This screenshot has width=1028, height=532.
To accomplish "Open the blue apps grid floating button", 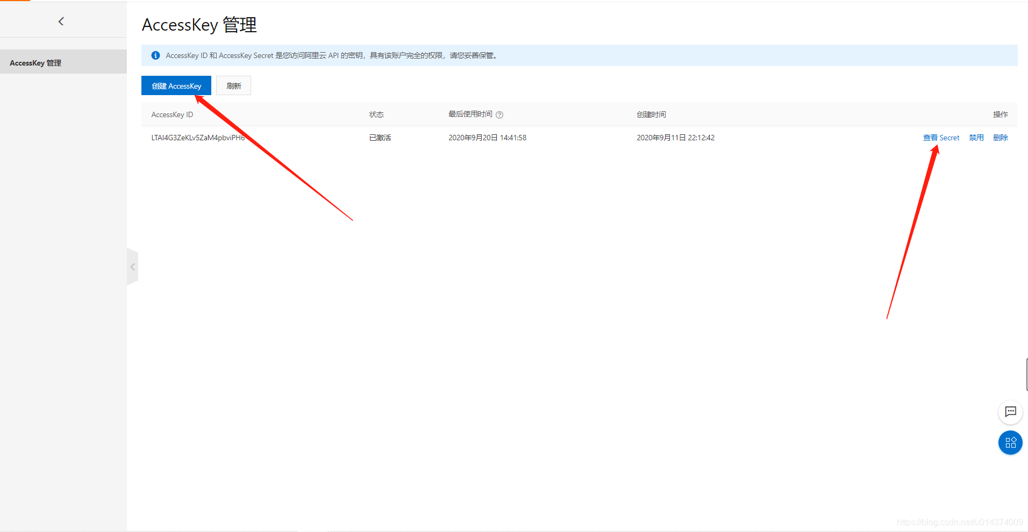I will (1010, 443).
